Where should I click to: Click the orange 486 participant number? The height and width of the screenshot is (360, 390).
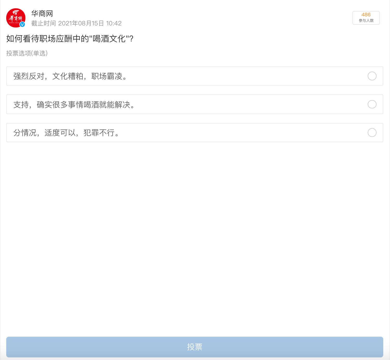click(x=366, y=15)
